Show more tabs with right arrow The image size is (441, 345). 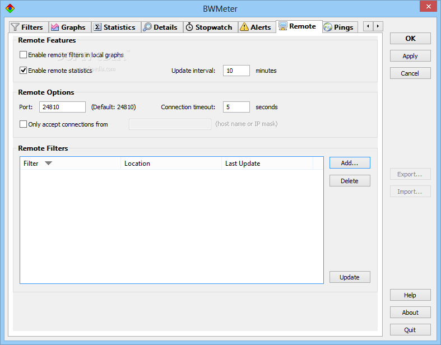[x=378, y=26]
